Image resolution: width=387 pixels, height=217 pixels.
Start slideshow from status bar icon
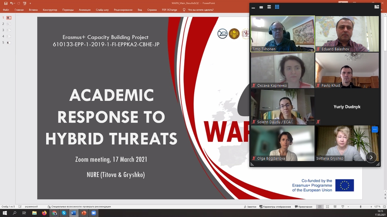tap(342, 207)
